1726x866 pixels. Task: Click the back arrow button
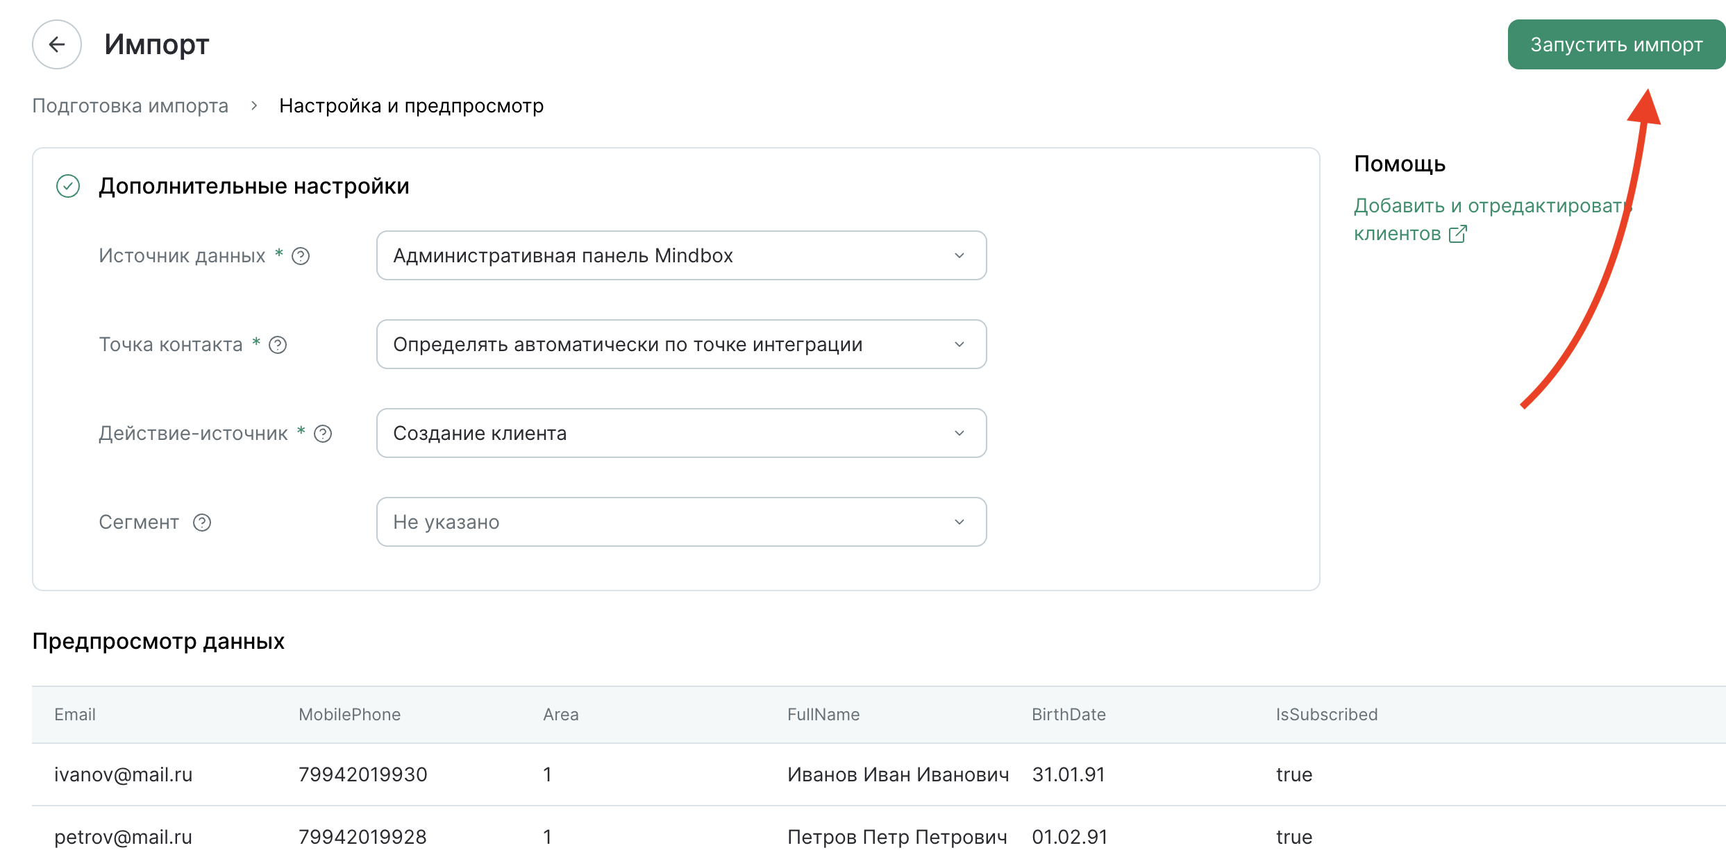(x=57, y=44)
